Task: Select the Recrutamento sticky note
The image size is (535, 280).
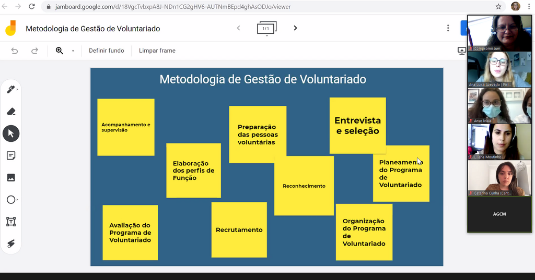Action: tap(239, 230)
